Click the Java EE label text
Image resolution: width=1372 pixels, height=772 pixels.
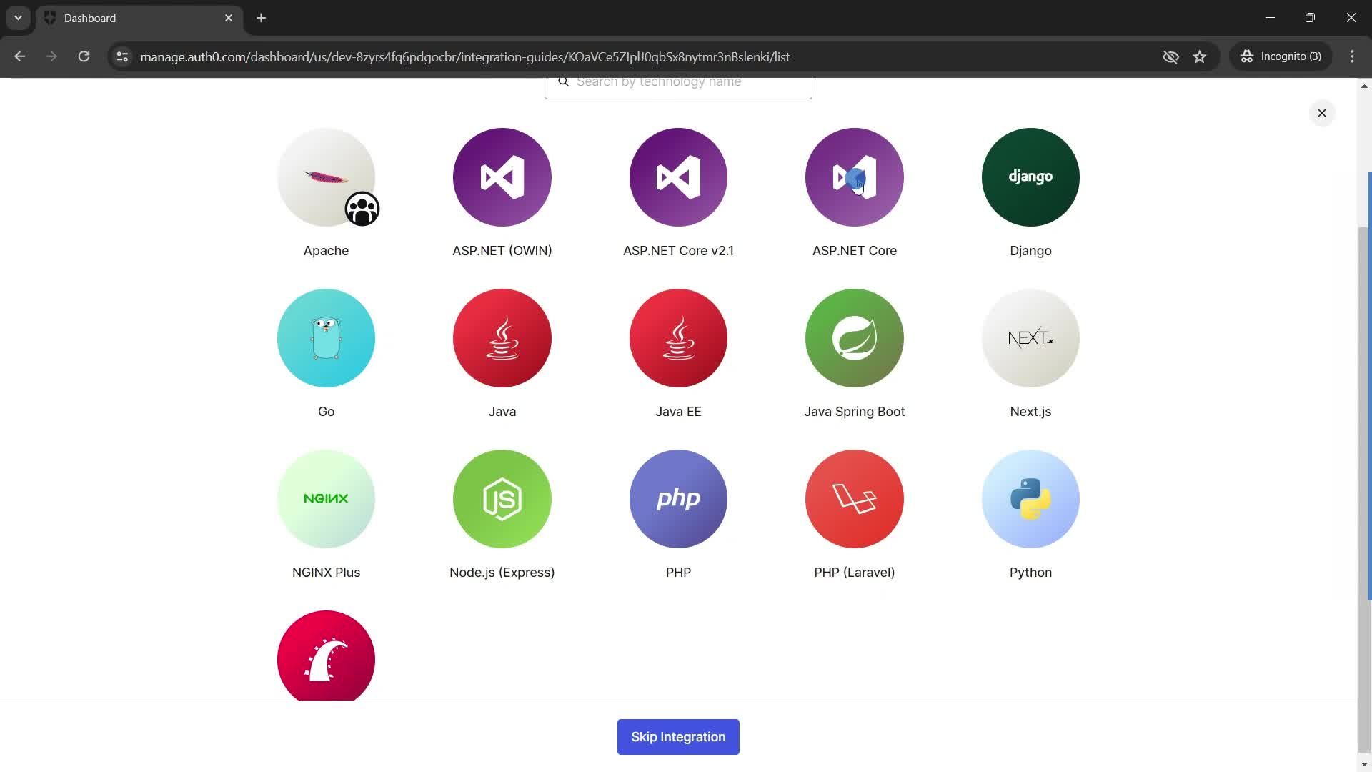(678, 412)
